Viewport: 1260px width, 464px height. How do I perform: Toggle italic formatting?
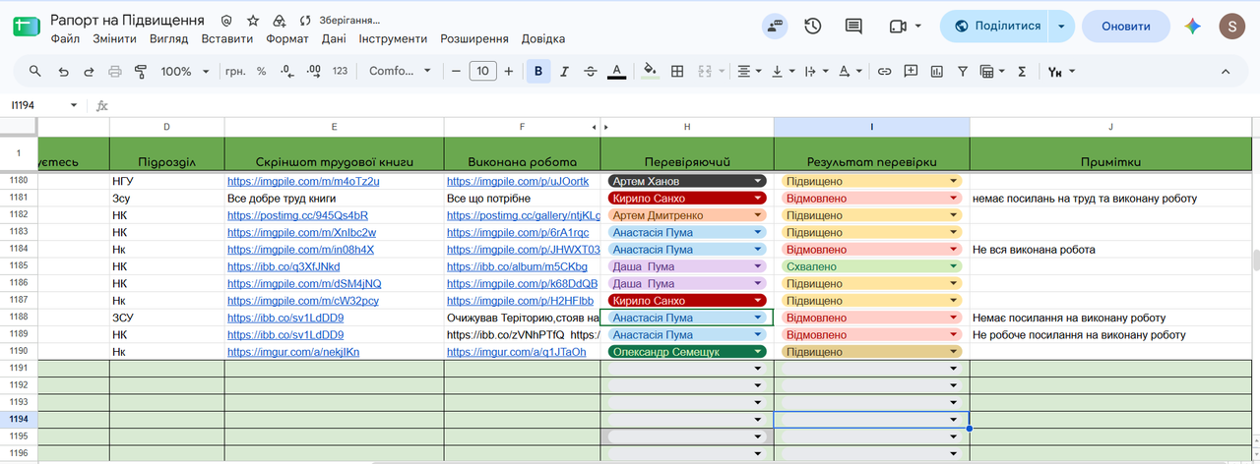565,71
